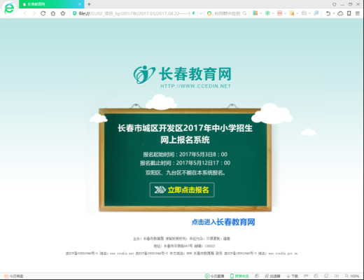Expand dropdown next to screenshot extension
Viewport: 364px width, 280px height.
(309, 13)
